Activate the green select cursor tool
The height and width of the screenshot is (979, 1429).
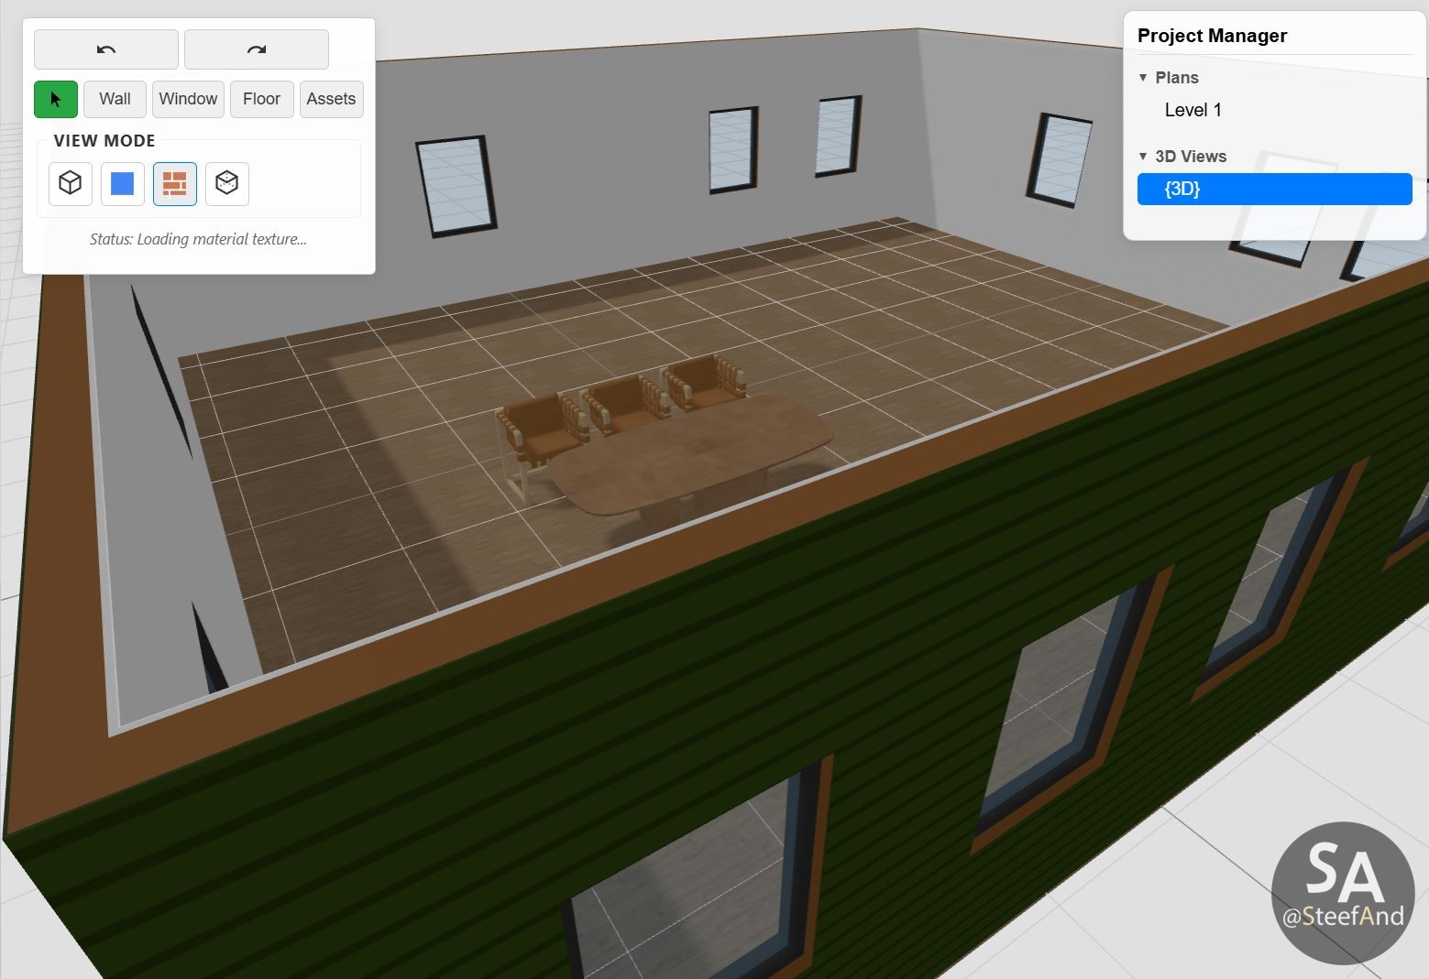pyautogui.click(x=56, y=99)
